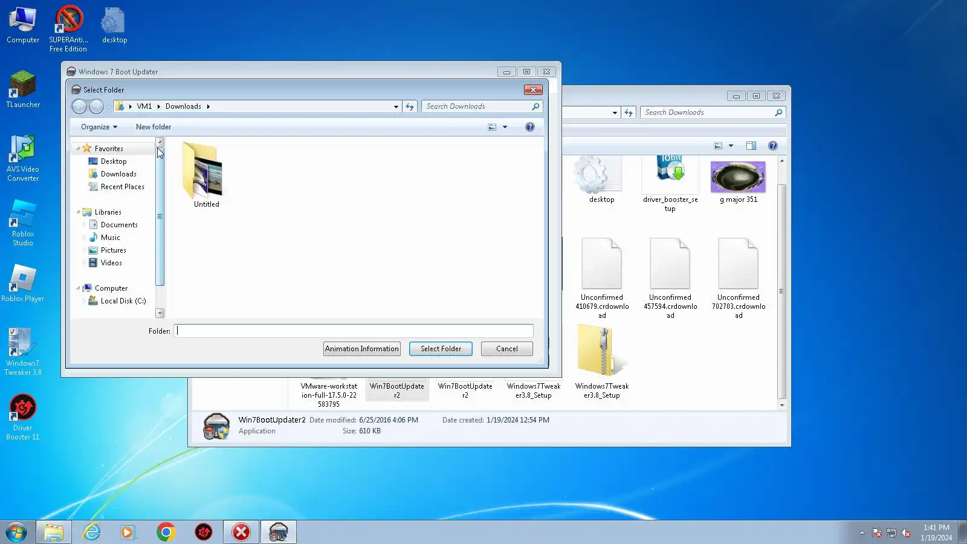The width and height of the screenshot is (967, 544).
Task: Select Local Disk (C:) in the tree
Action: pos(123,301)
